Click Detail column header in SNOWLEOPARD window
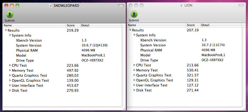The image size is (248, 112). click(x=101, y=25)
